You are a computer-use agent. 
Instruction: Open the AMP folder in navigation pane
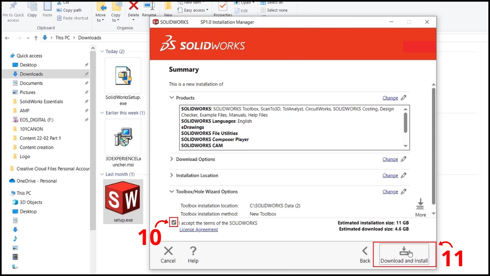point(24,110)
